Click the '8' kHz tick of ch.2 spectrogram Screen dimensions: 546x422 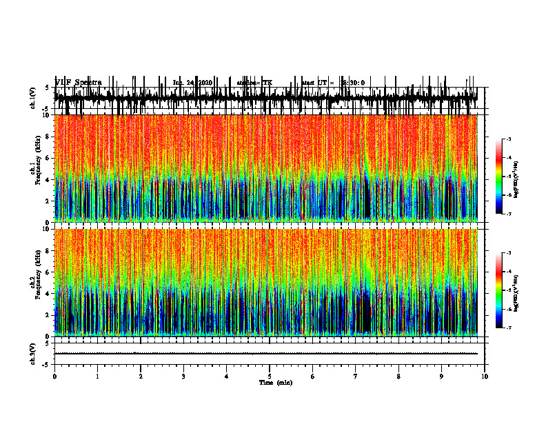click(x=48, y=251)
